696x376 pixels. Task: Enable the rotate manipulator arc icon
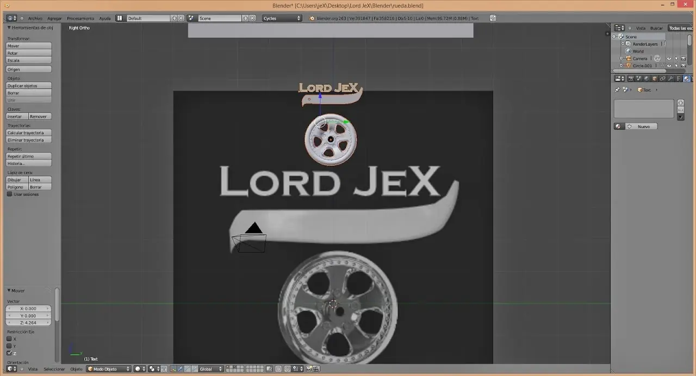[x=188, y=369]
